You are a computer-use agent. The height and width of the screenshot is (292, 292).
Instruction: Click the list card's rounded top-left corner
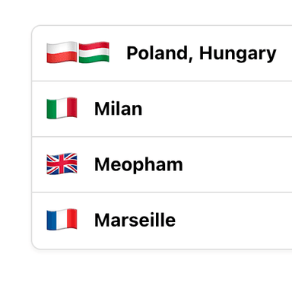point(35,28)
